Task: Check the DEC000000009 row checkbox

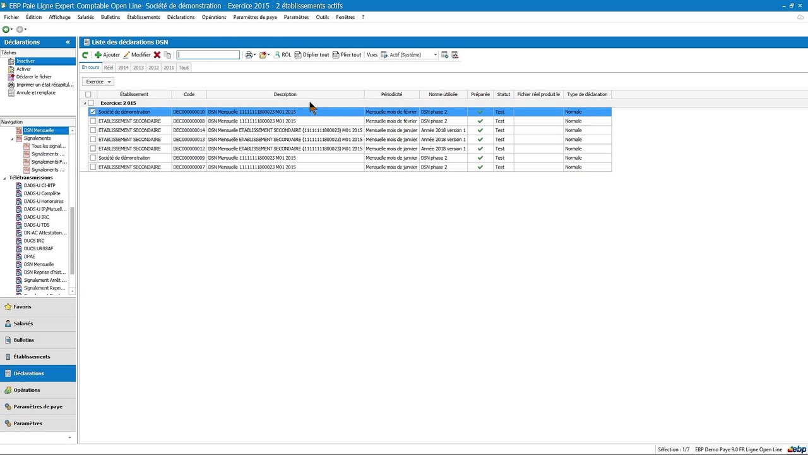Action: point(93,158)
